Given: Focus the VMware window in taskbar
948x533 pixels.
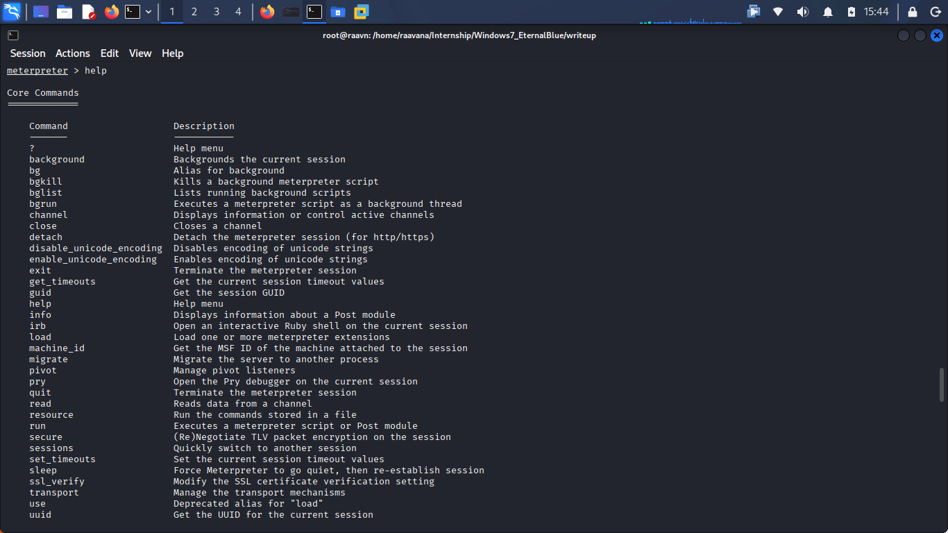Looking at the screenshot, I should [x=361, y=12].
